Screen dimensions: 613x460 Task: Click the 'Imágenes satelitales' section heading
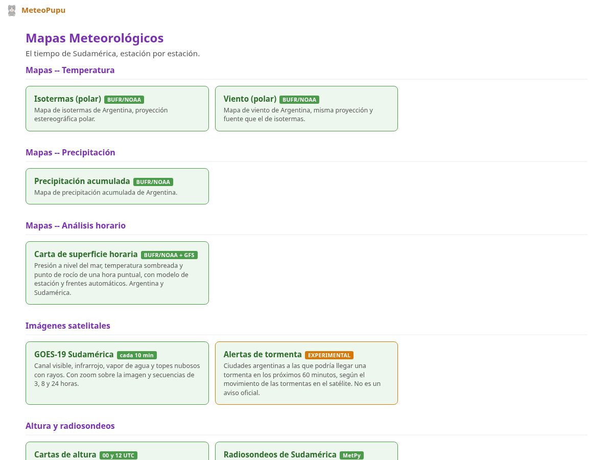click(68, 326)
